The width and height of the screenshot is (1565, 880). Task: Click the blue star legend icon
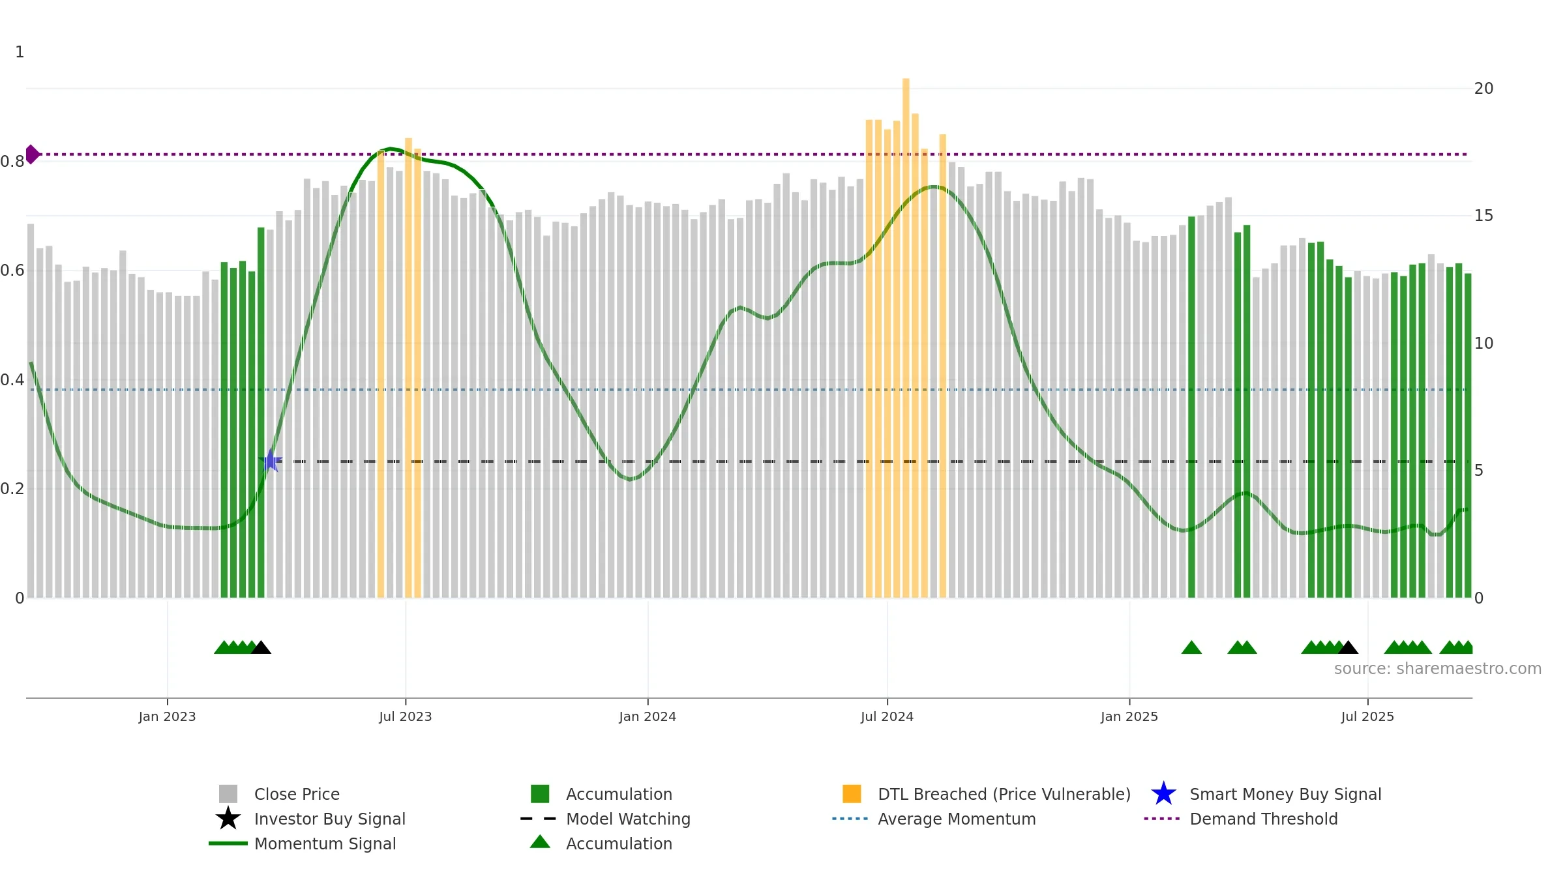(x=1163, y=794)
